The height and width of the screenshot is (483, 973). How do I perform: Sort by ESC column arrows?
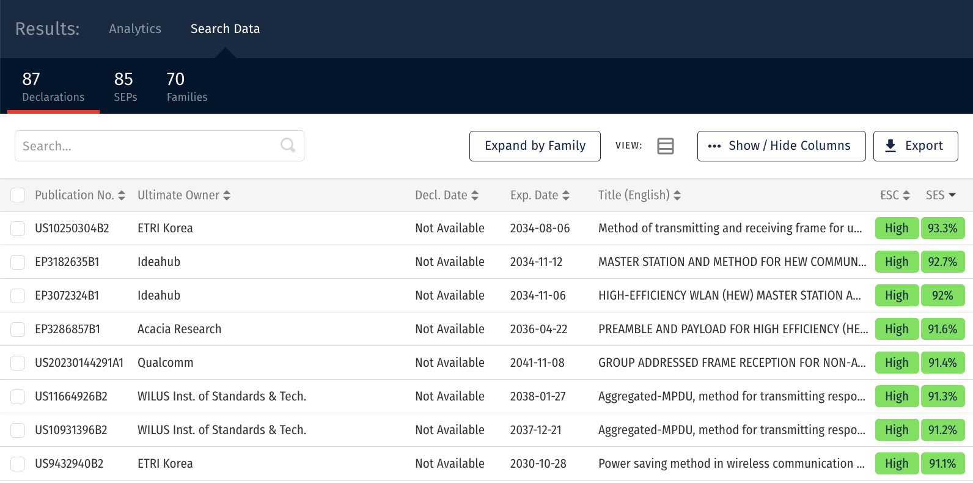coord(906,195)
